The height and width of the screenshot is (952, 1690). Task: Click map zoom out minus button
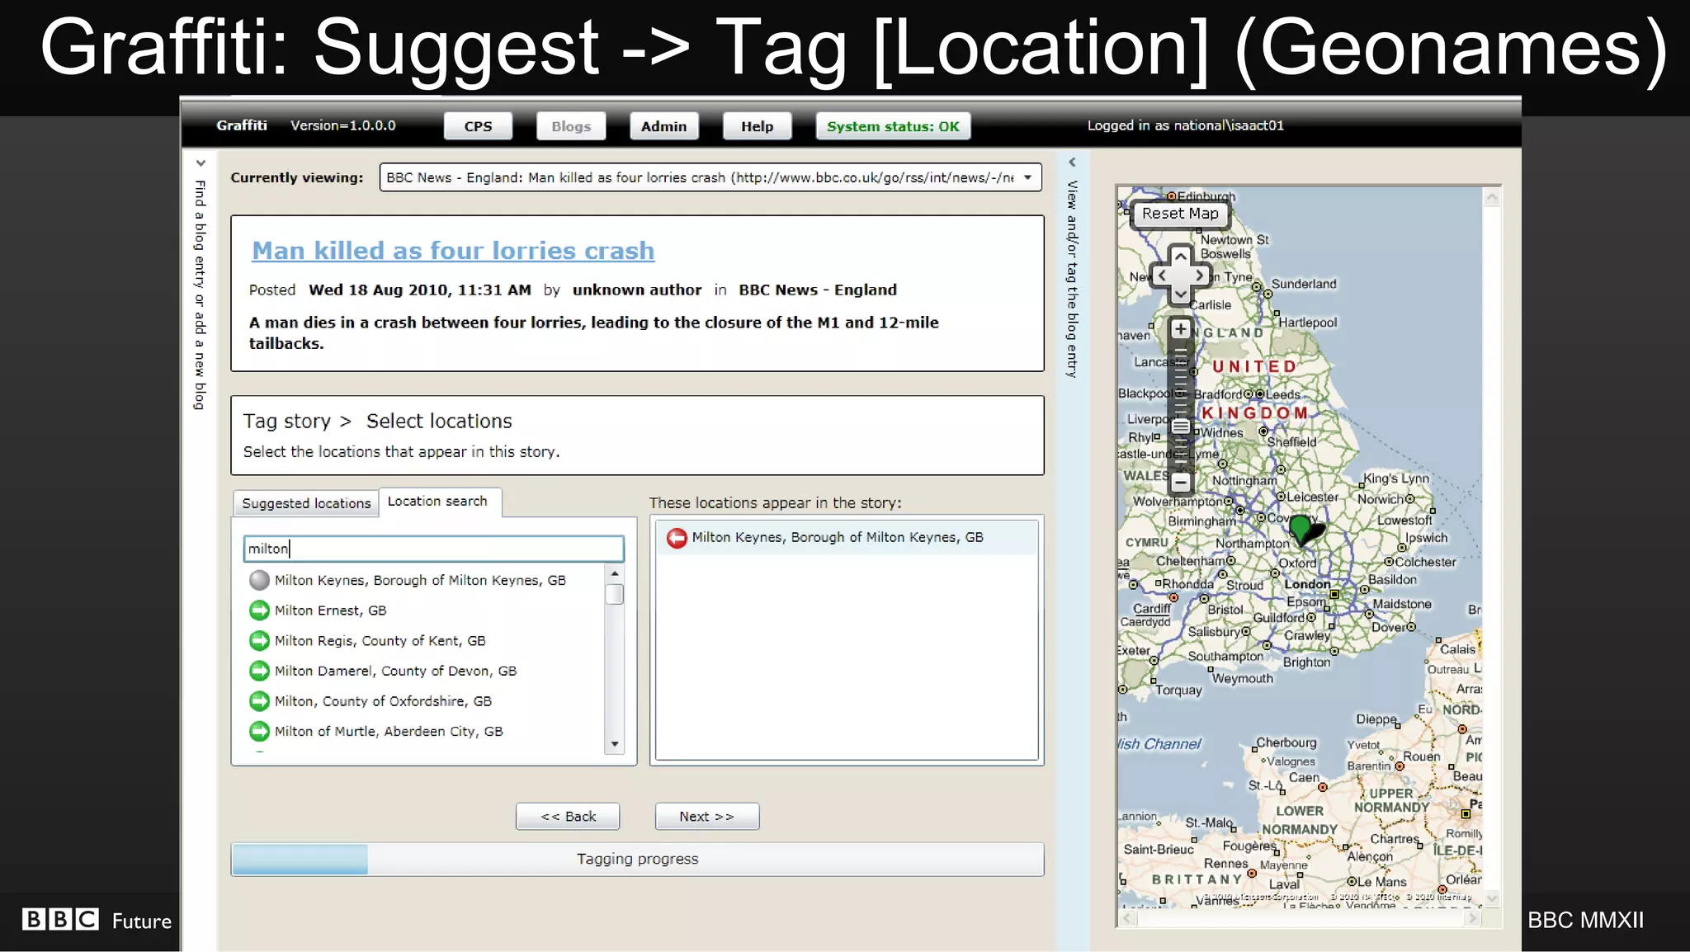(x=1180, y=482)
